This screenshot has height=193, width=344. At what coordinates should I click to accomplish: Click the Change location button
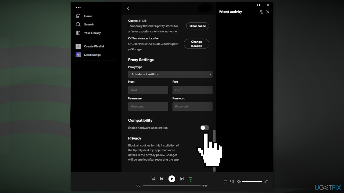coord(196,44)
